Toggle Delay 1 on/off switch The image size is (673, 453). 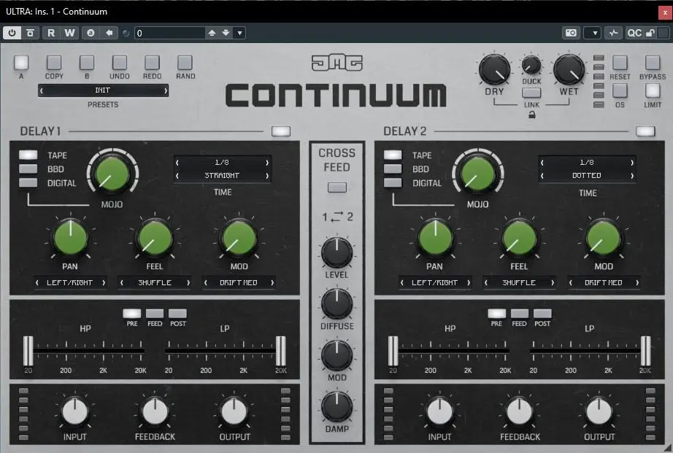pyautogui.click(x=281, y=131)
